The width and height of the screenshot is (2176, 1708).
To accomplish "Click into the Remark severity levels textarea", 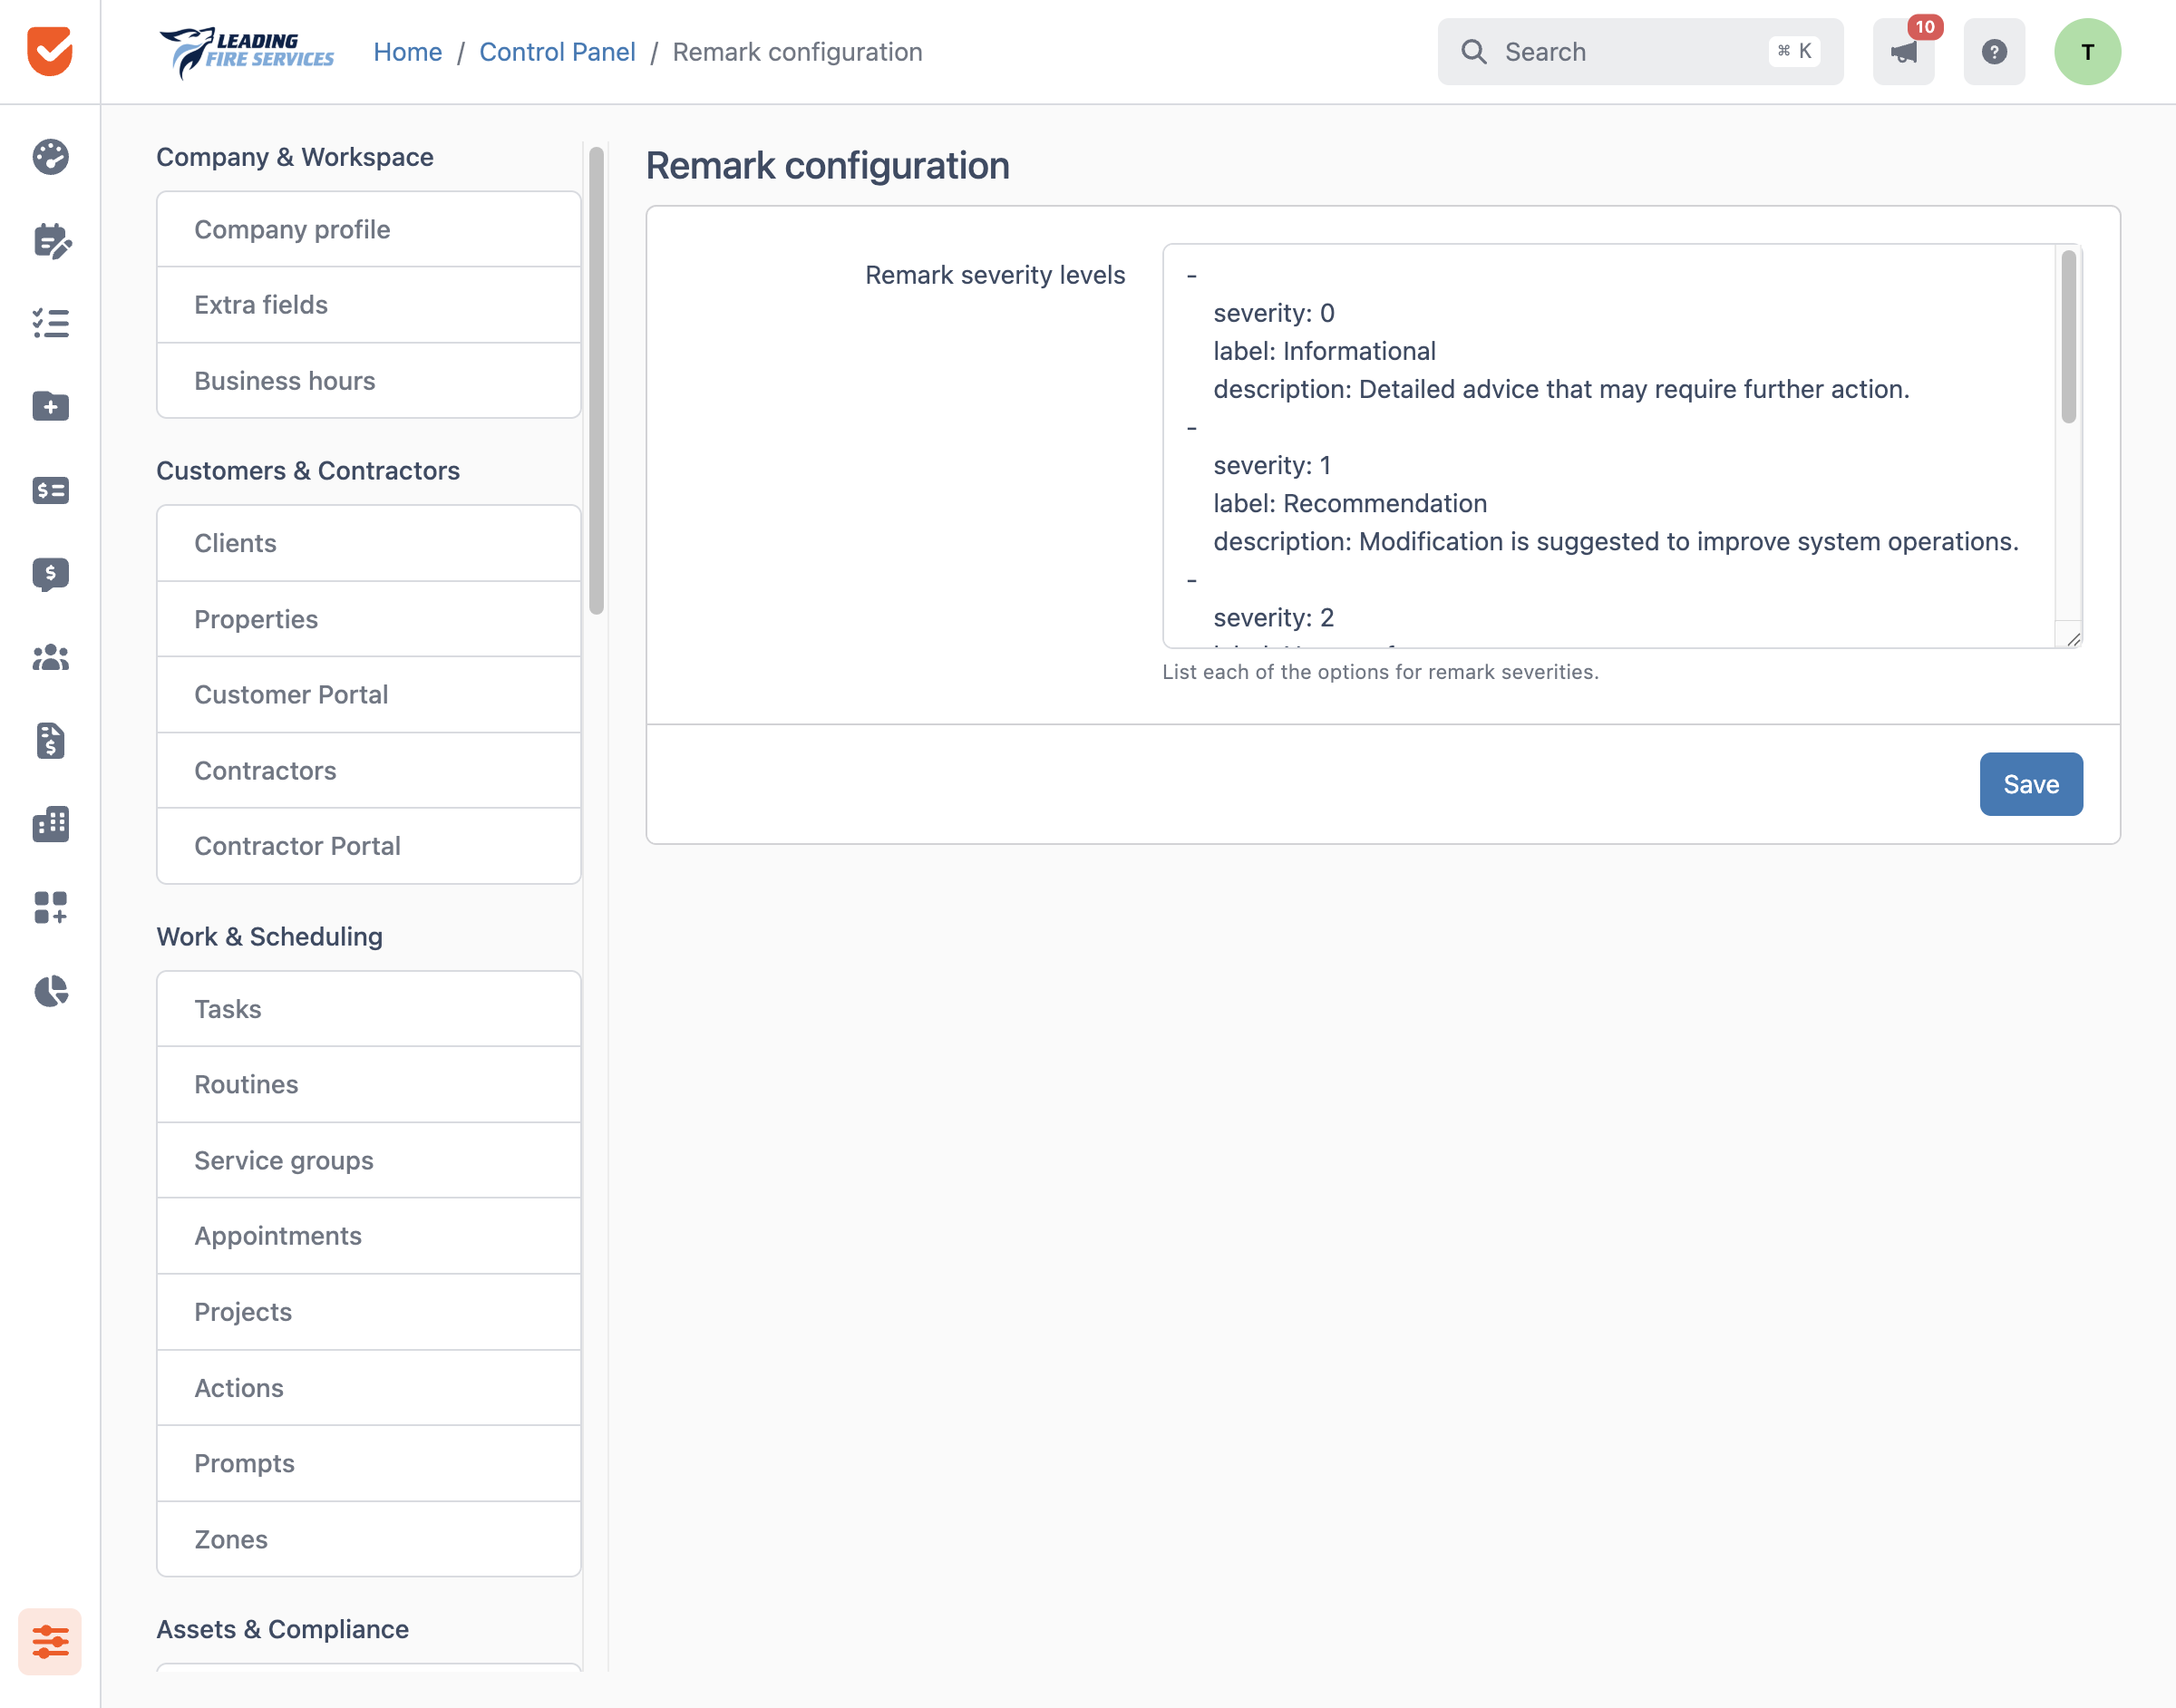I will click(x=1622, y=446).
